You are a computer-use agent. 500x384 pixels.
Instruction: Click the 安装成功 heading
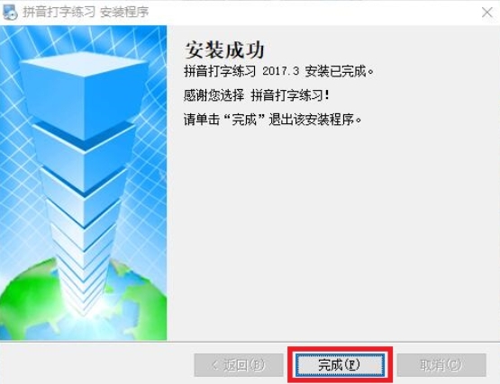pyautogui.click(x=224, y=50)
